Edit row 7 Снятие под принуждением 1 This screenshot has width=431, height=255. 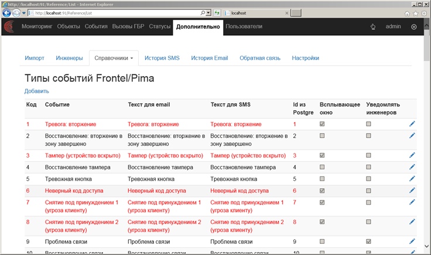tap(412, 202)
